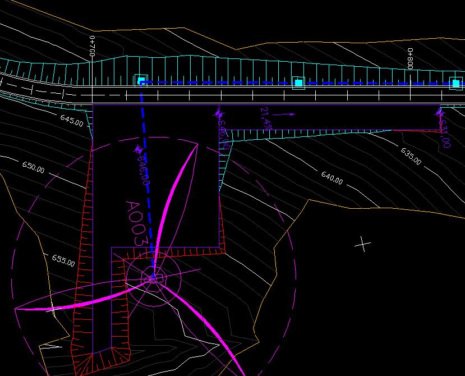Screen dimensions: 465x376
Task: Select the white crosshair point marker
Action: point(362,244)
